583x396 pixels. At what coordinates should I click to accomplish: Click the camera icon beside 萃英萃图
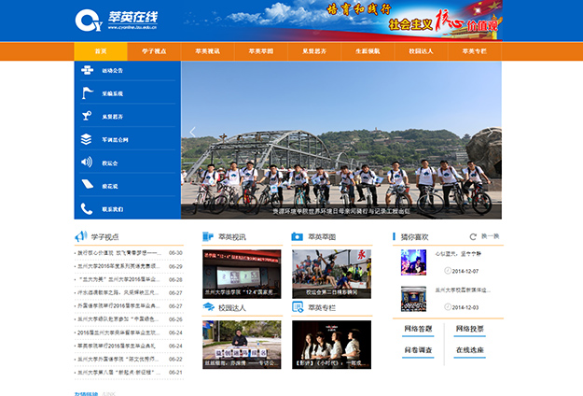point(298,237)
